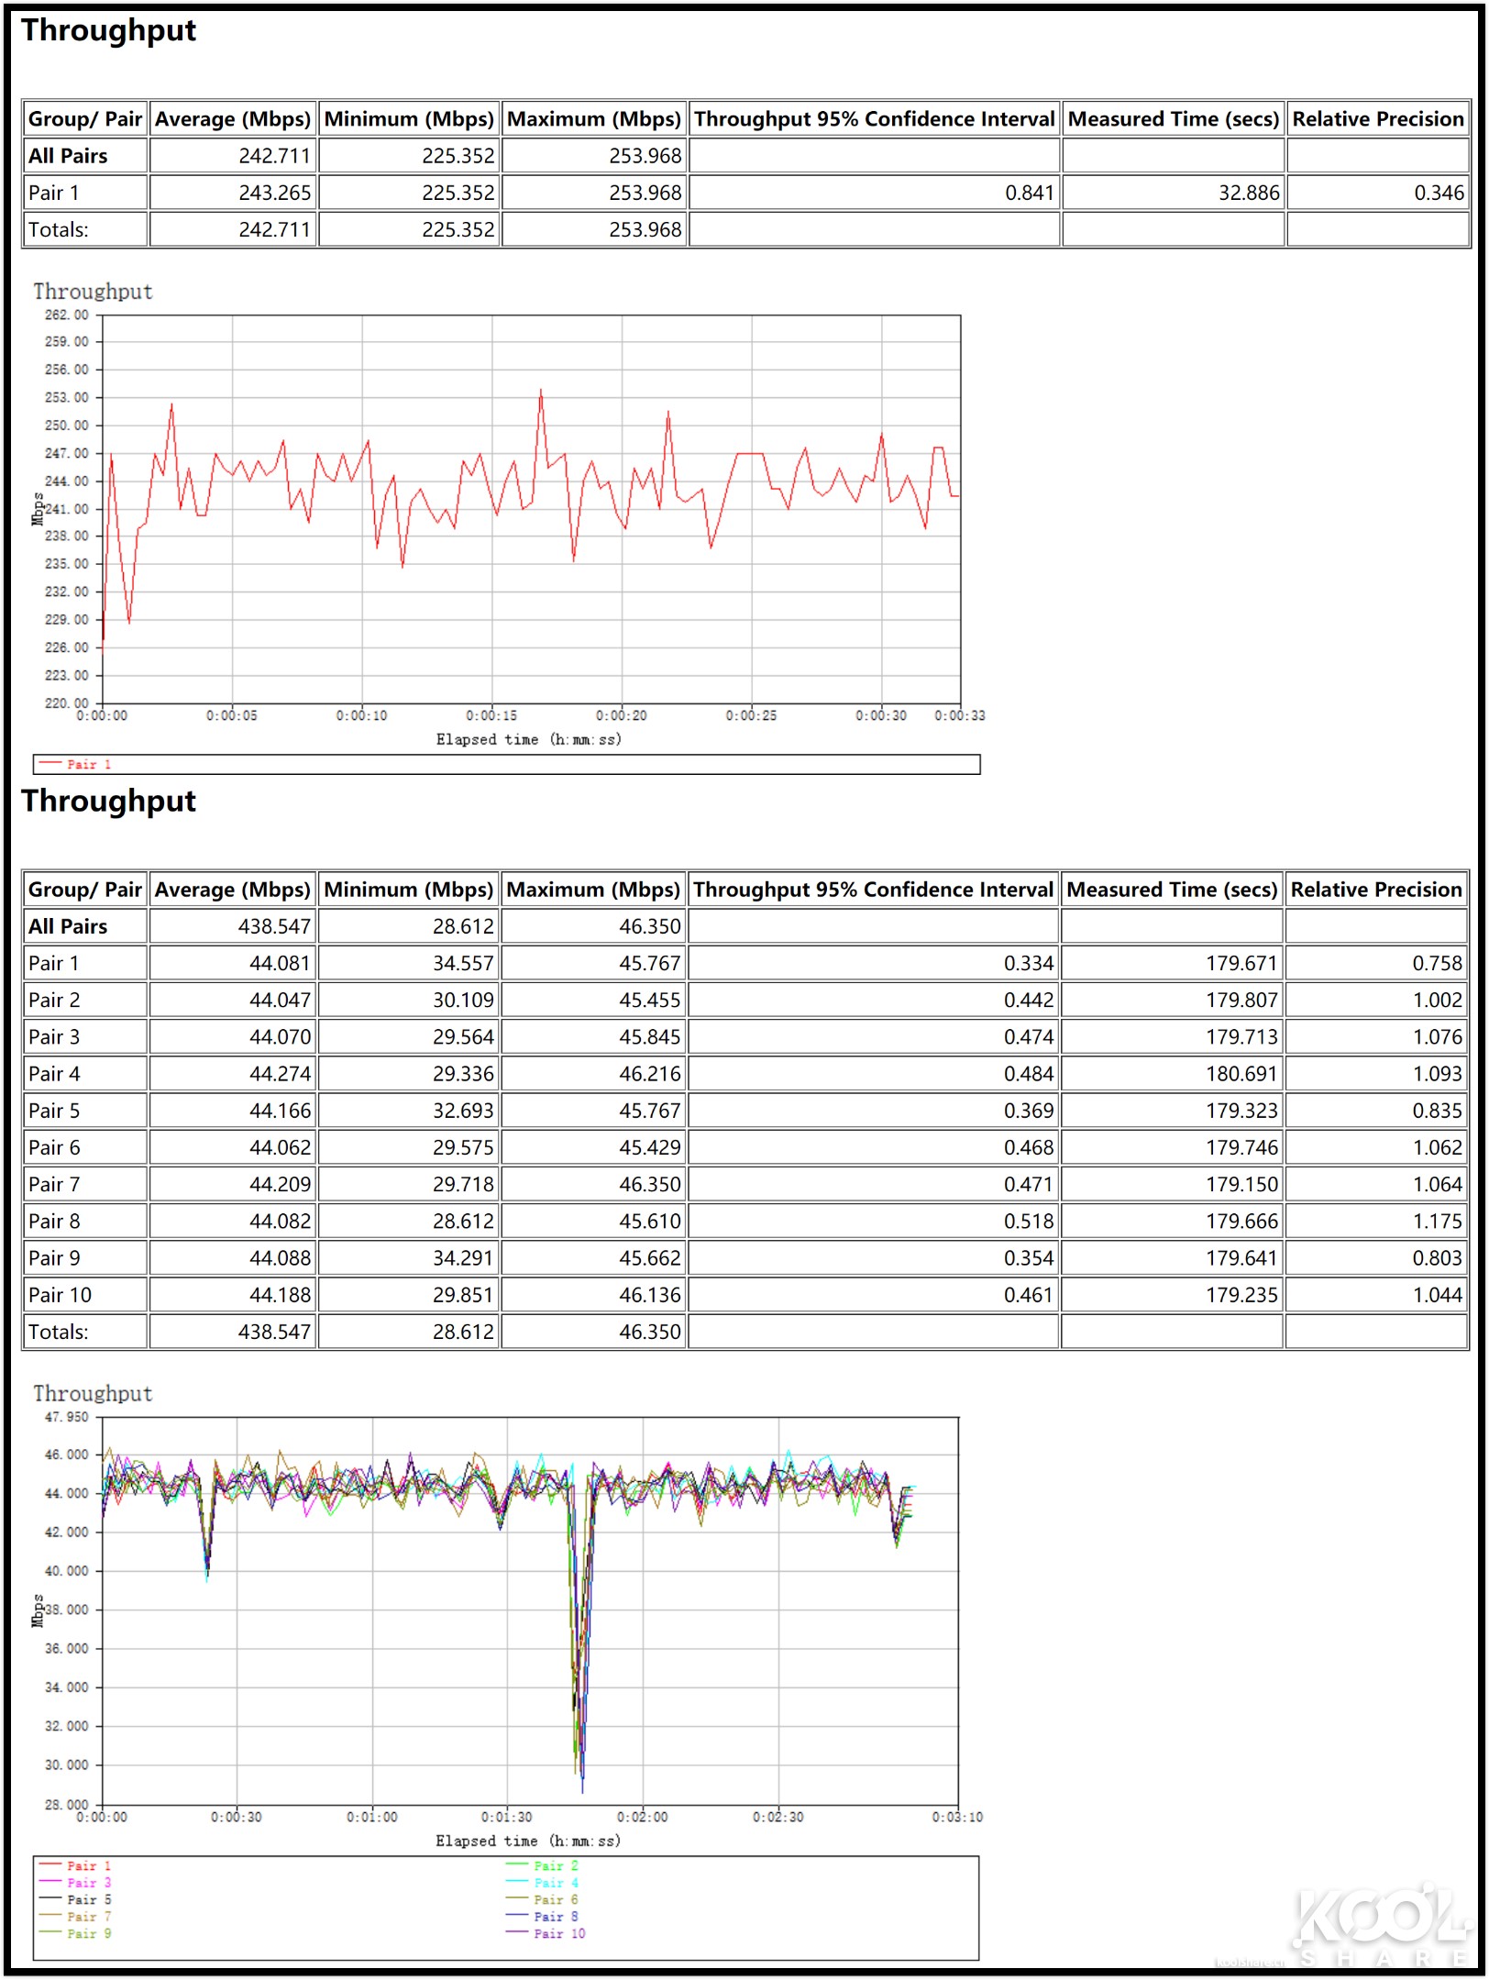The width and height of the screenshot is (1489, 1980).
Task: Click the 0:03:10 time axis label
Action: [957, 1818]
